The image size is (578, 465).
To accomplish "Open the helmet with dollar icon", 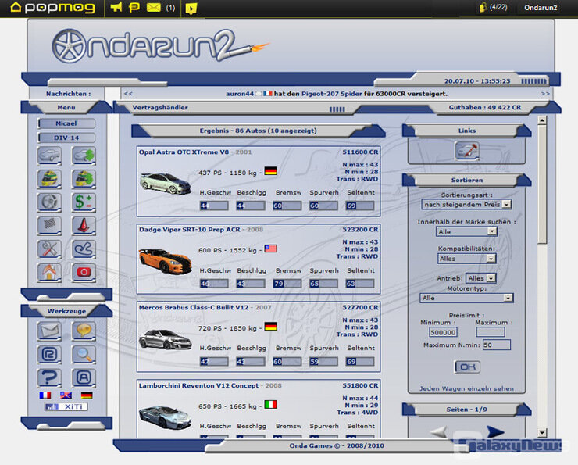I will click(84, 179).
